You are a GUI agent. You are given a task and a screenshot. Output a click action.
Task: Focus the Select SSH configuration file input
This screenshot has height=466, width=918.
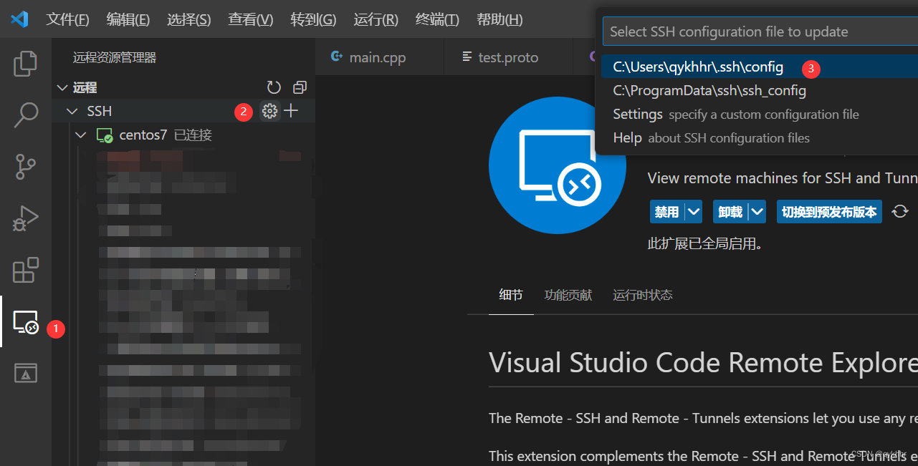pyautogui.click(x=760, y=31)
